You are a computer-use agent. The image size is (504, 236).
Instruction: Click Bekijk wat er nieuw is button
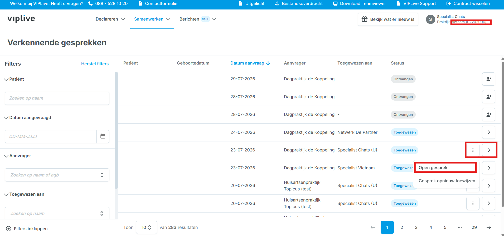[x=388, y=19]
